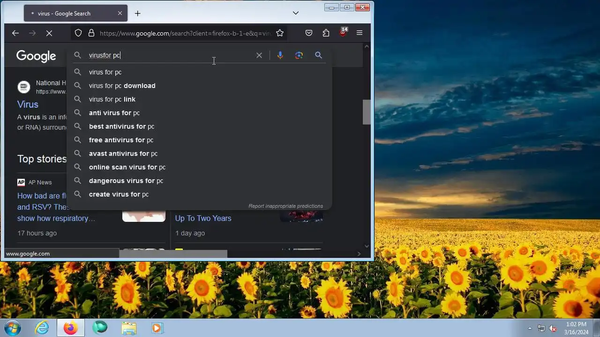Image resolution: width=600 pixels, height=337 pixels.
Task: Stop loading the page
Action: click(x=49, y=33)
